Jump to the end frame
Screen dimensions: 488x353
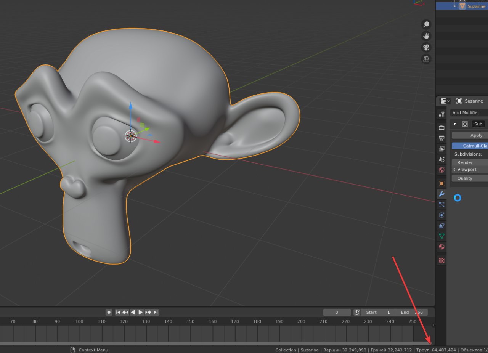(x=156, y=312)
